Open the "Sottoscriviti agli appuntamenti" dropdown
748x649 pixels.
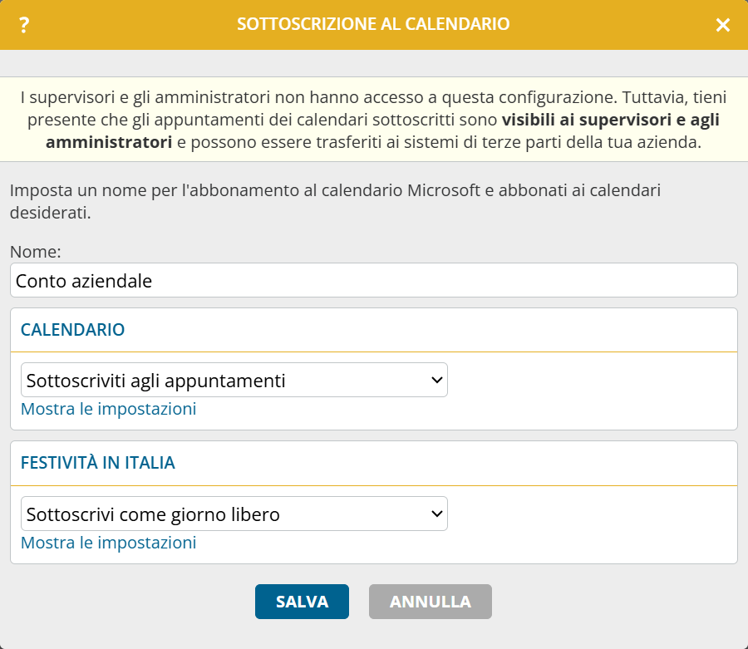(224, 381)
